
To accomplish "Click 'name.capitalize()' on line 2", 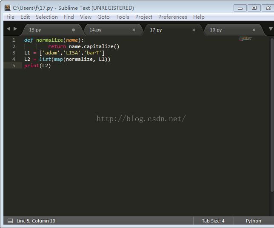I will tap(94, 46).
